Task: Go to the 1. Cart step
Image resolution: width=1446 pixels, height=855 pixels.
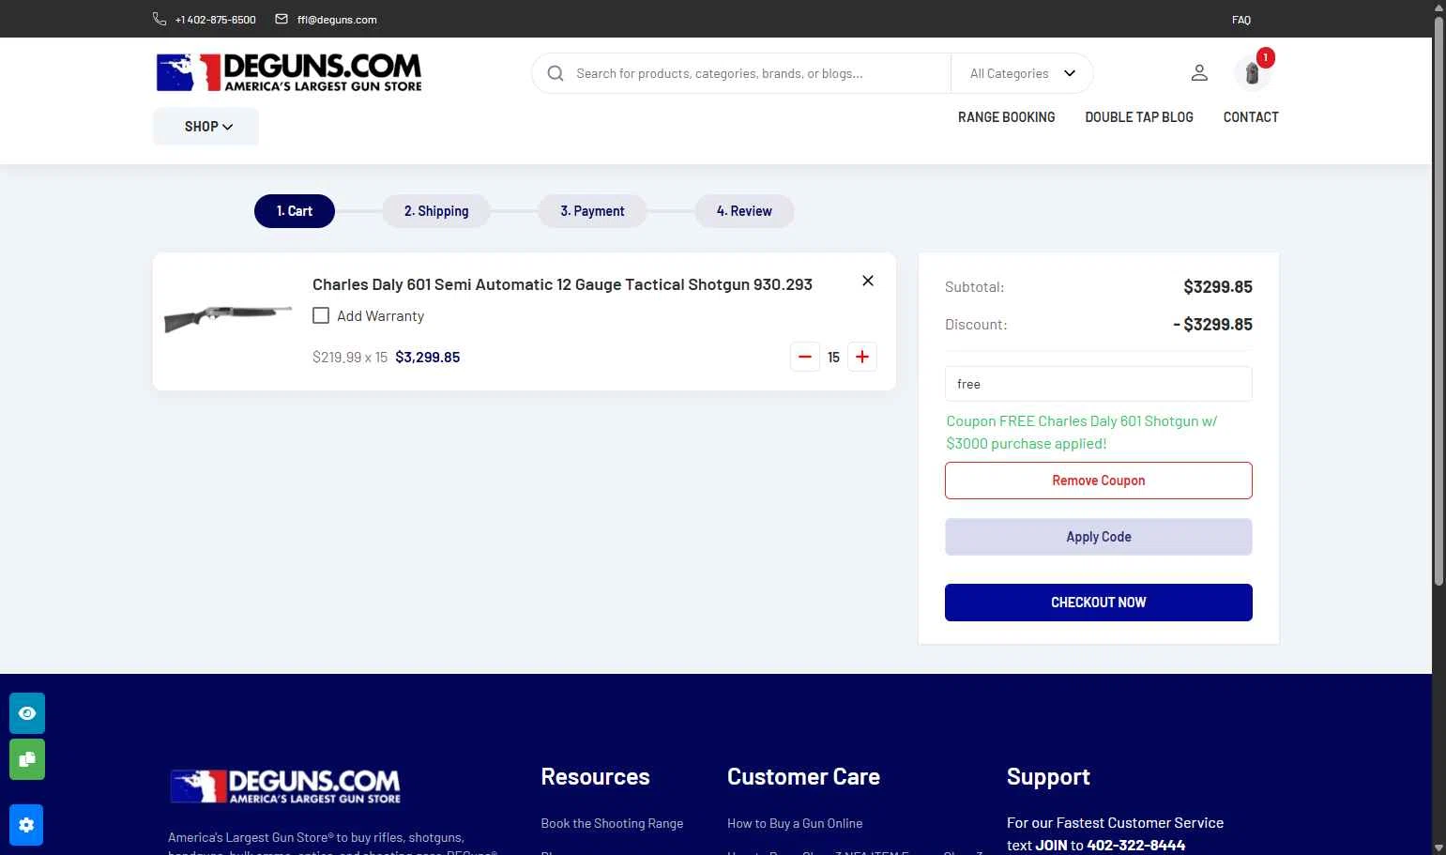Action: [x=295, y=211]
